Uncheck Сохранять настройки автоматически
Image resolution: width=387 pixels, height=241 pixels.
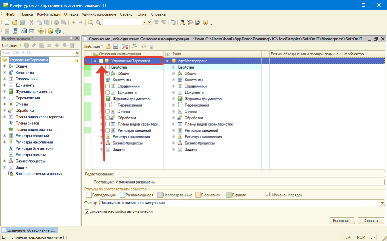point(87,211)
